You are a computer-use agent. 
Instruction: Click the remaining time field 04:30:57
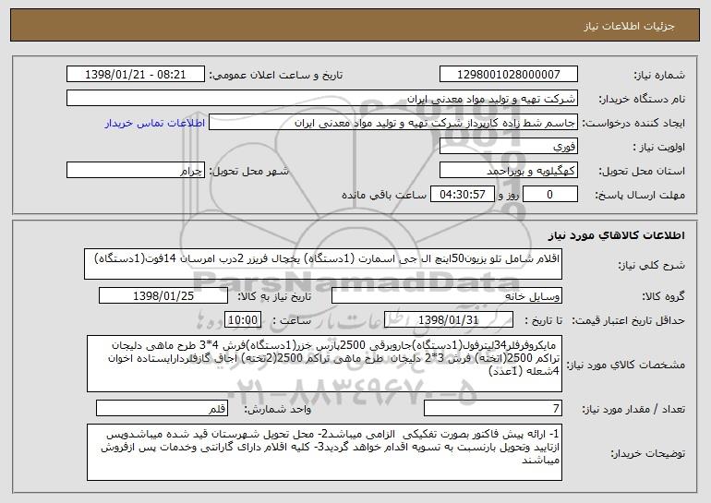click(462, 195)
